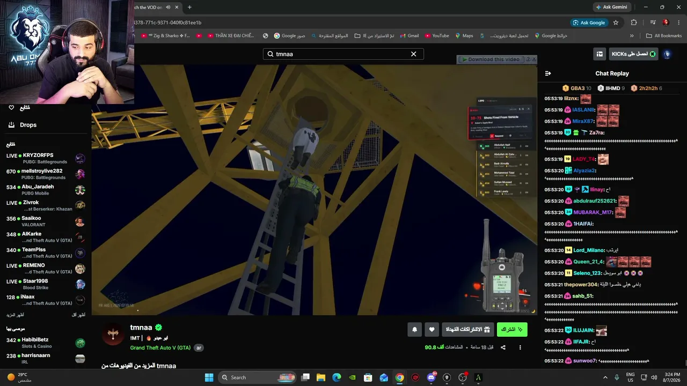Open Discord from the taskbar

(x=431, y=377)
